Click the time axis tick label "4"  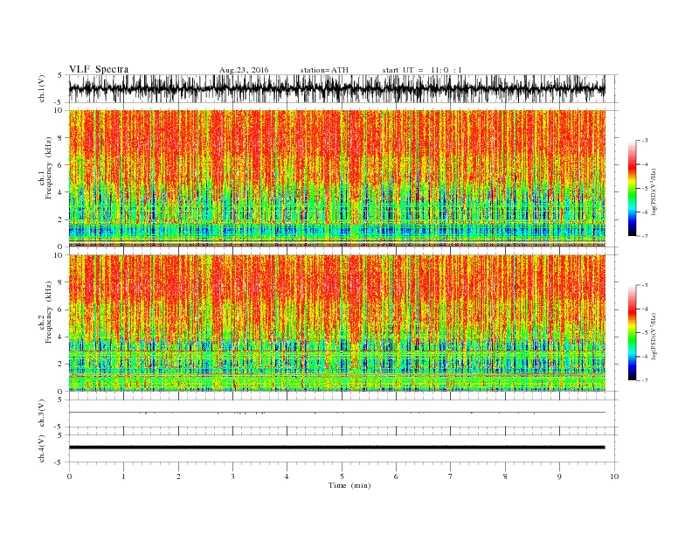pos(287,476)
